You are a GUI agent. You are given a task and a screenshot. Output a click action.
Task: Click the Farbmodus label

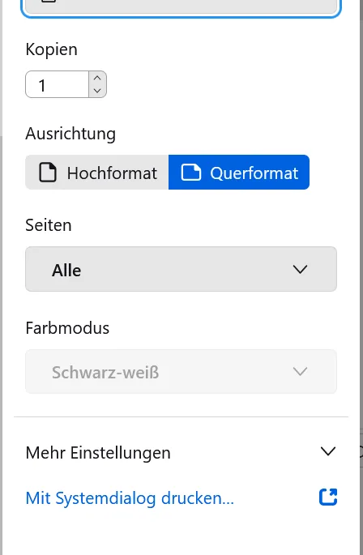tap(67, 328)
